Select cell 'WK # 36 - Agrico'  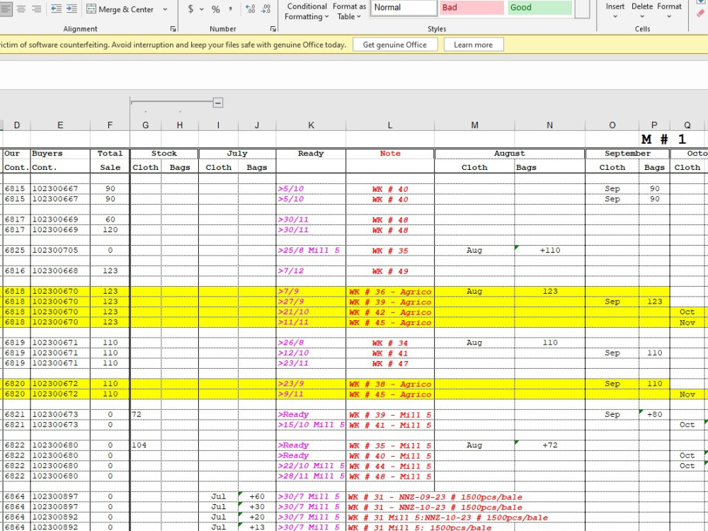(390, 291)
